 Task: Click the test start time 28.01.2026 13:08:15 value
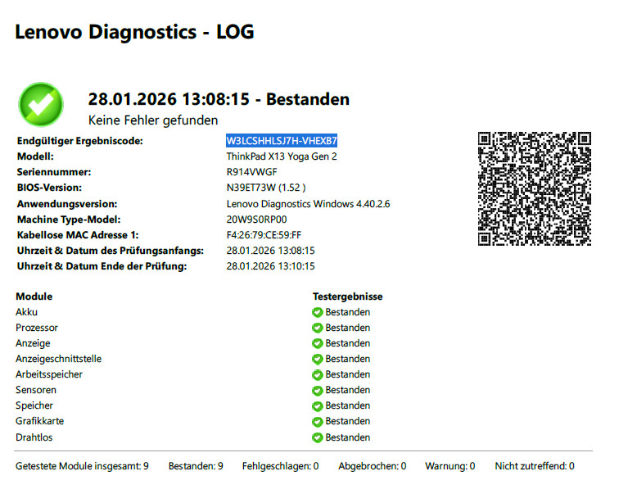pos(270,251)
